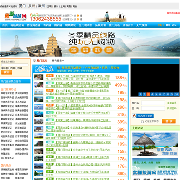The width and height of the screenshot is (180, 180).
Task: Open thumbnail of the 860元 tour
Action: click(39, 173)
